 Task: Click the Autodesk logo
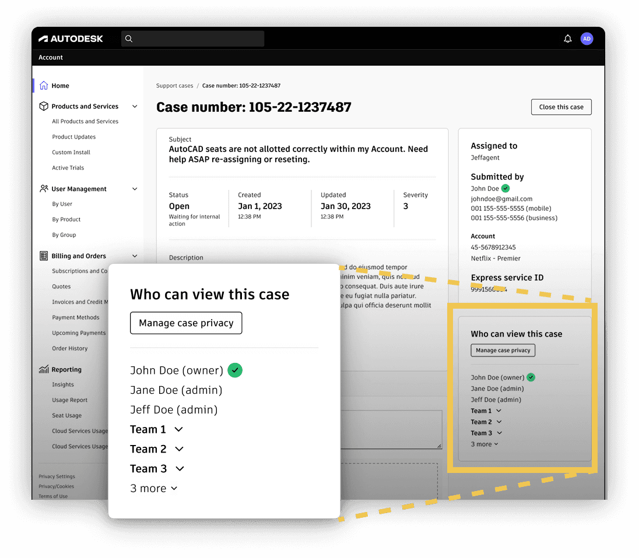[x=71, y=38]
